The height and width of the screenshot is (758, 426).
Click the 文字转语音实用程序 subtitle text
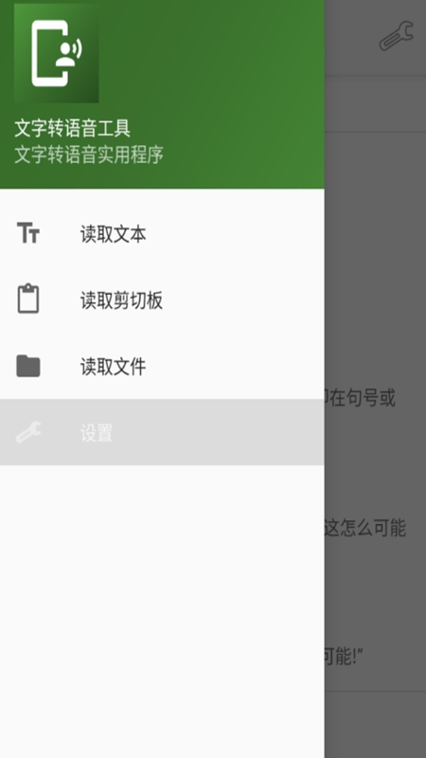89,154
